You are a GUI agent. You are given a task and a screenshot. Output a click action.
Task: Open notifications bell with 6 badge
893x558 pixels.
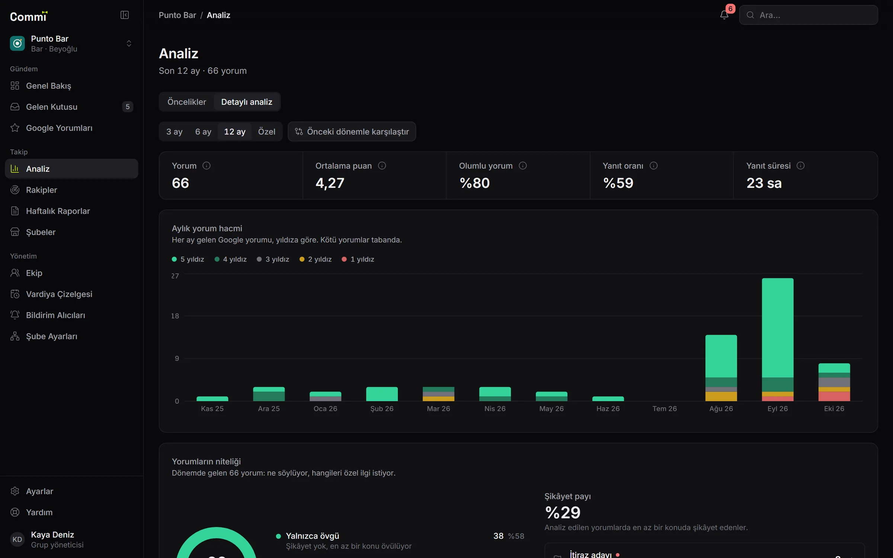(724, 15)
